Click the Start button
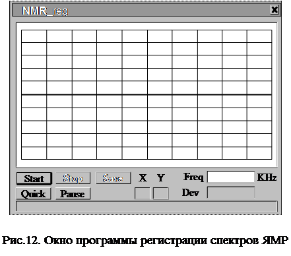This screenshot has height=256, width=291. tap(34, 178)
